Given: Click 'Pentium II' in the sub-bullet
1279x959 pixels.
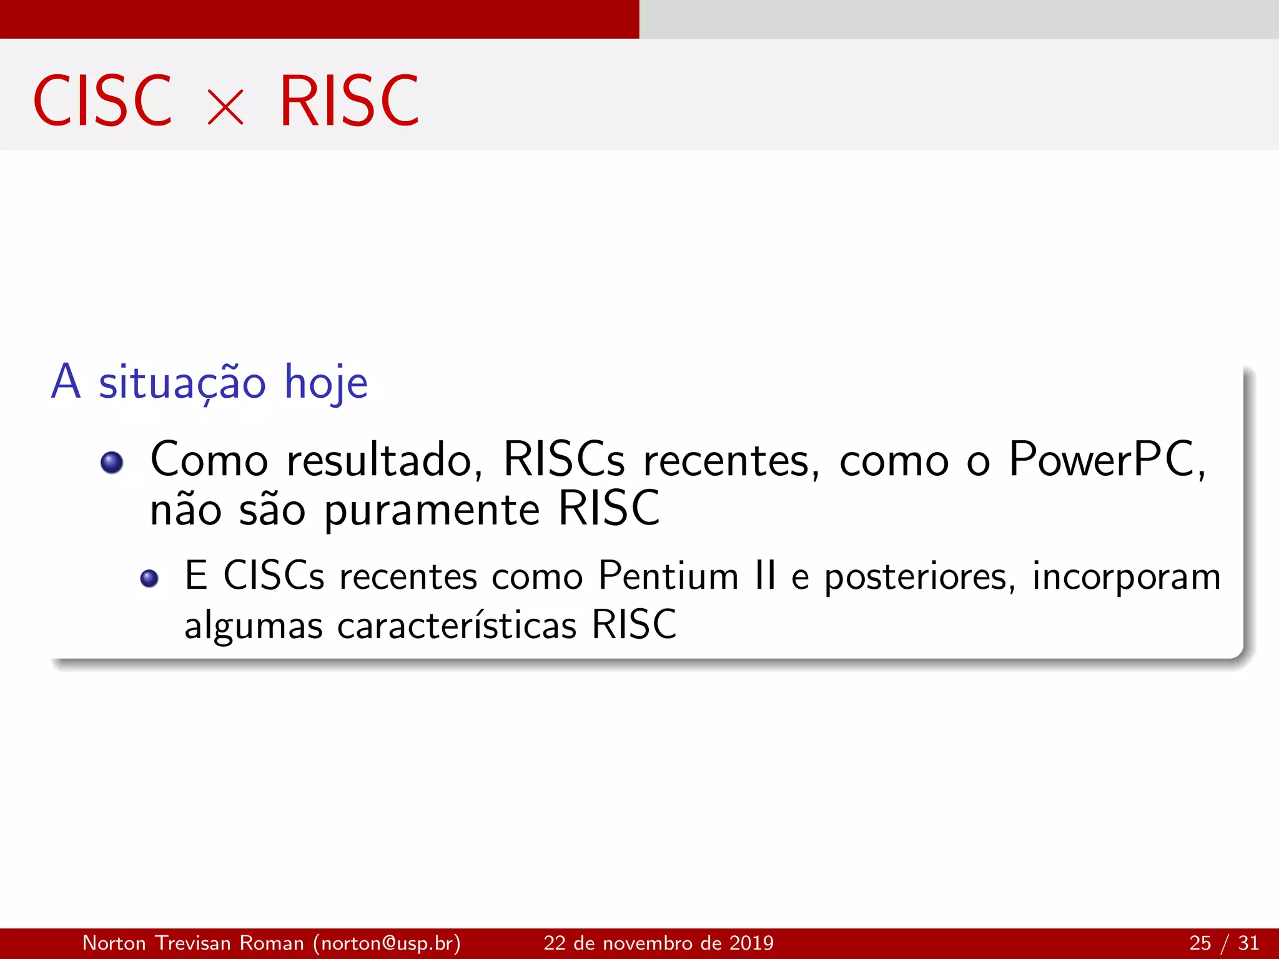Looking at the screenshot, I should pyautogui.click(x=687, y=576).
